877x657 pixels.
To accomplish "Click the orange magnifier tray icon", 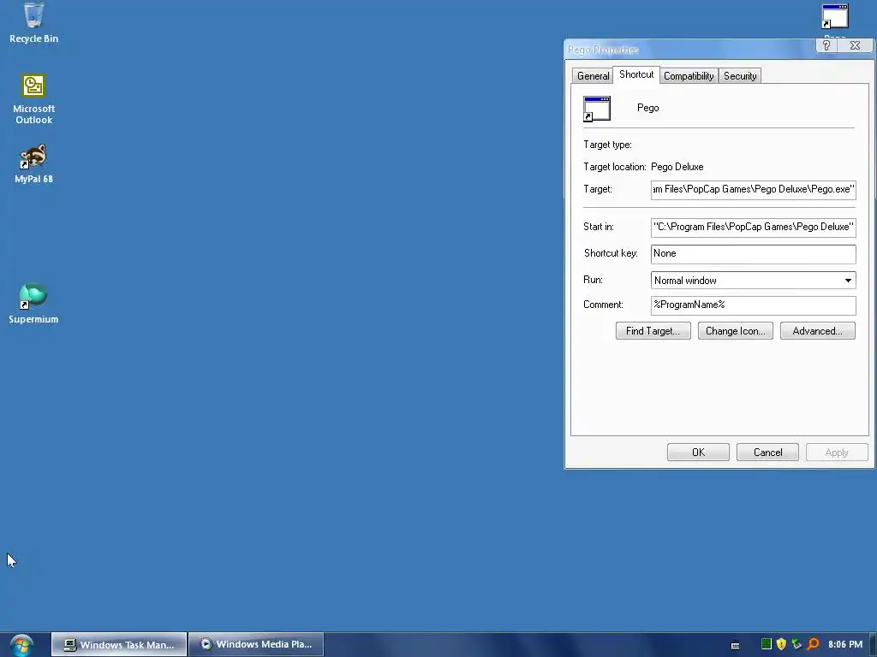I will tap(813, 644).
